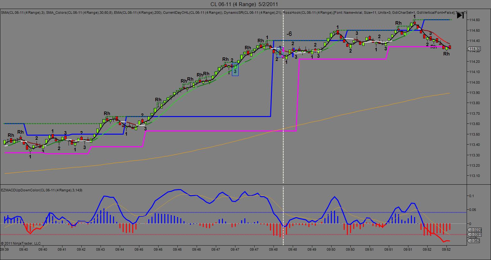Click the 114.50 price axis label
Screen dimensions: 491x260
(474, 30)
